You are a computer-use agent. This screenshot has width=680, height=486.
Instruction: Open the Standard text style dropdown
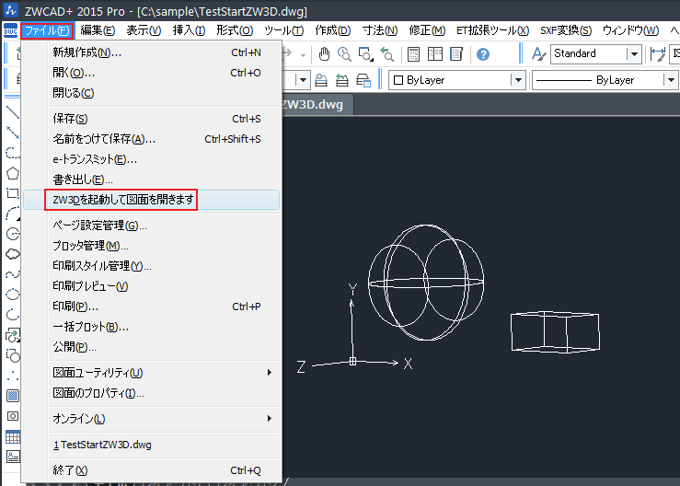tap(634, 54)
